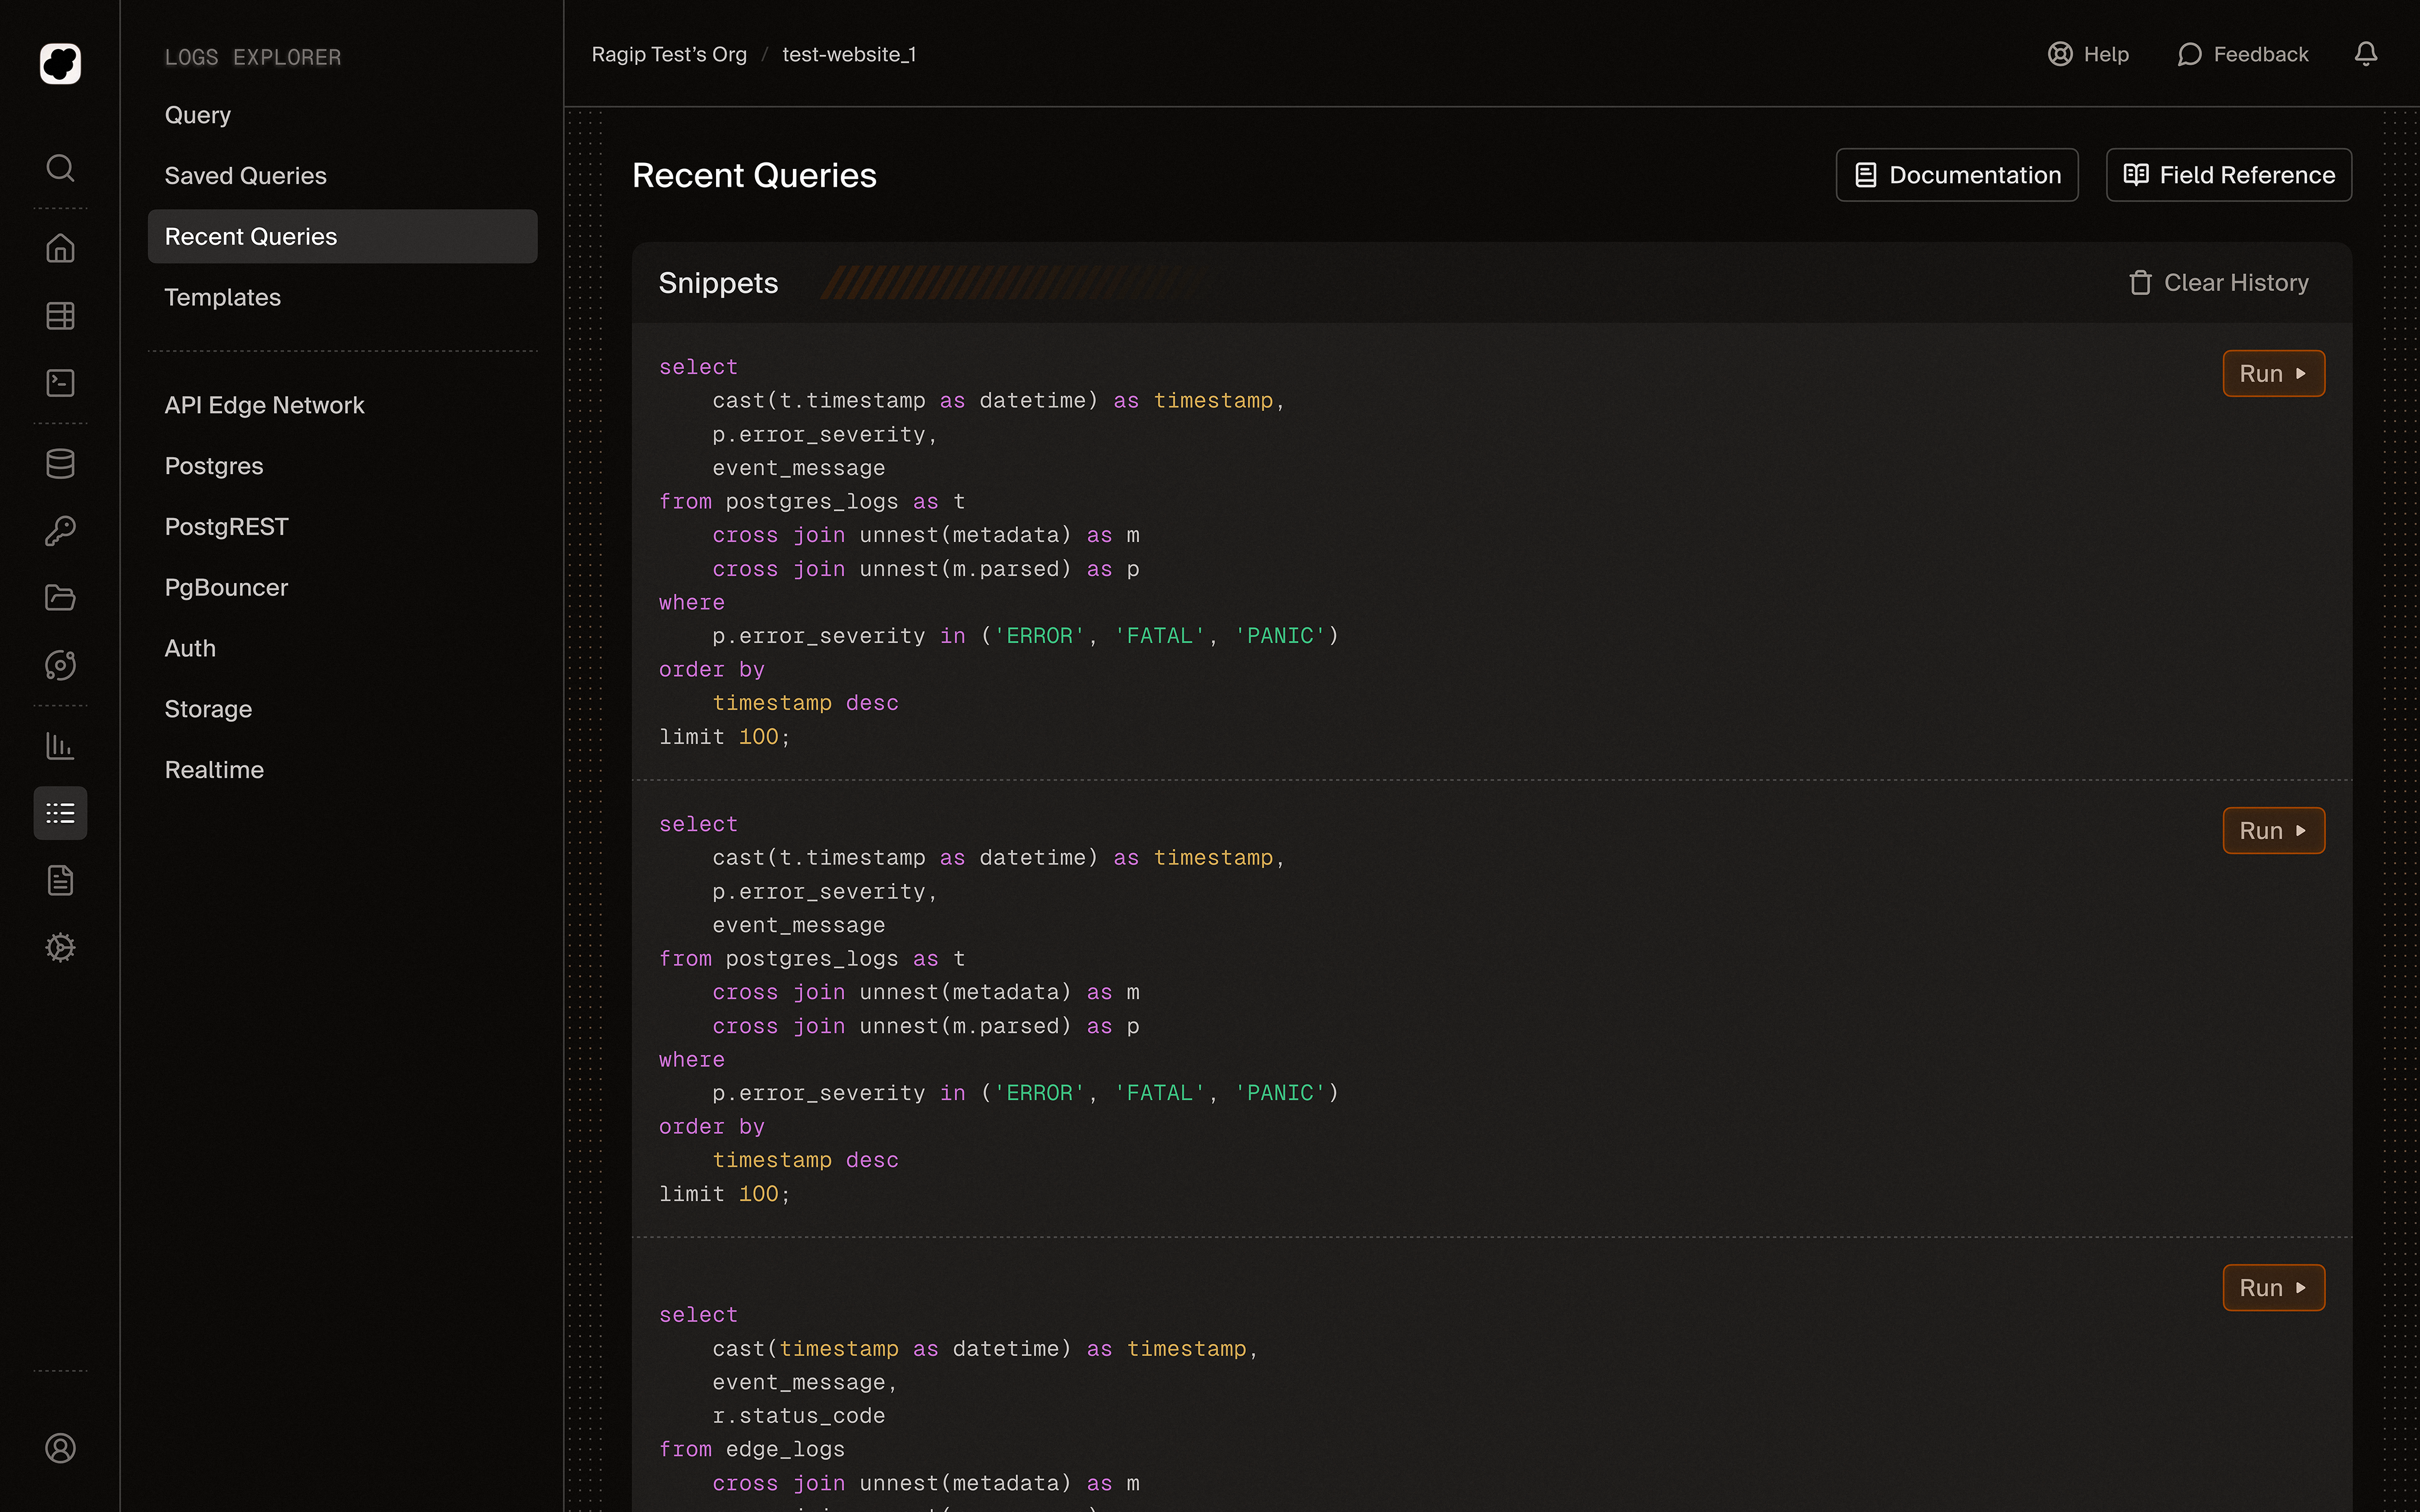Click the Snippets section title
2420x1512 pixels.
tap(718, 283)
